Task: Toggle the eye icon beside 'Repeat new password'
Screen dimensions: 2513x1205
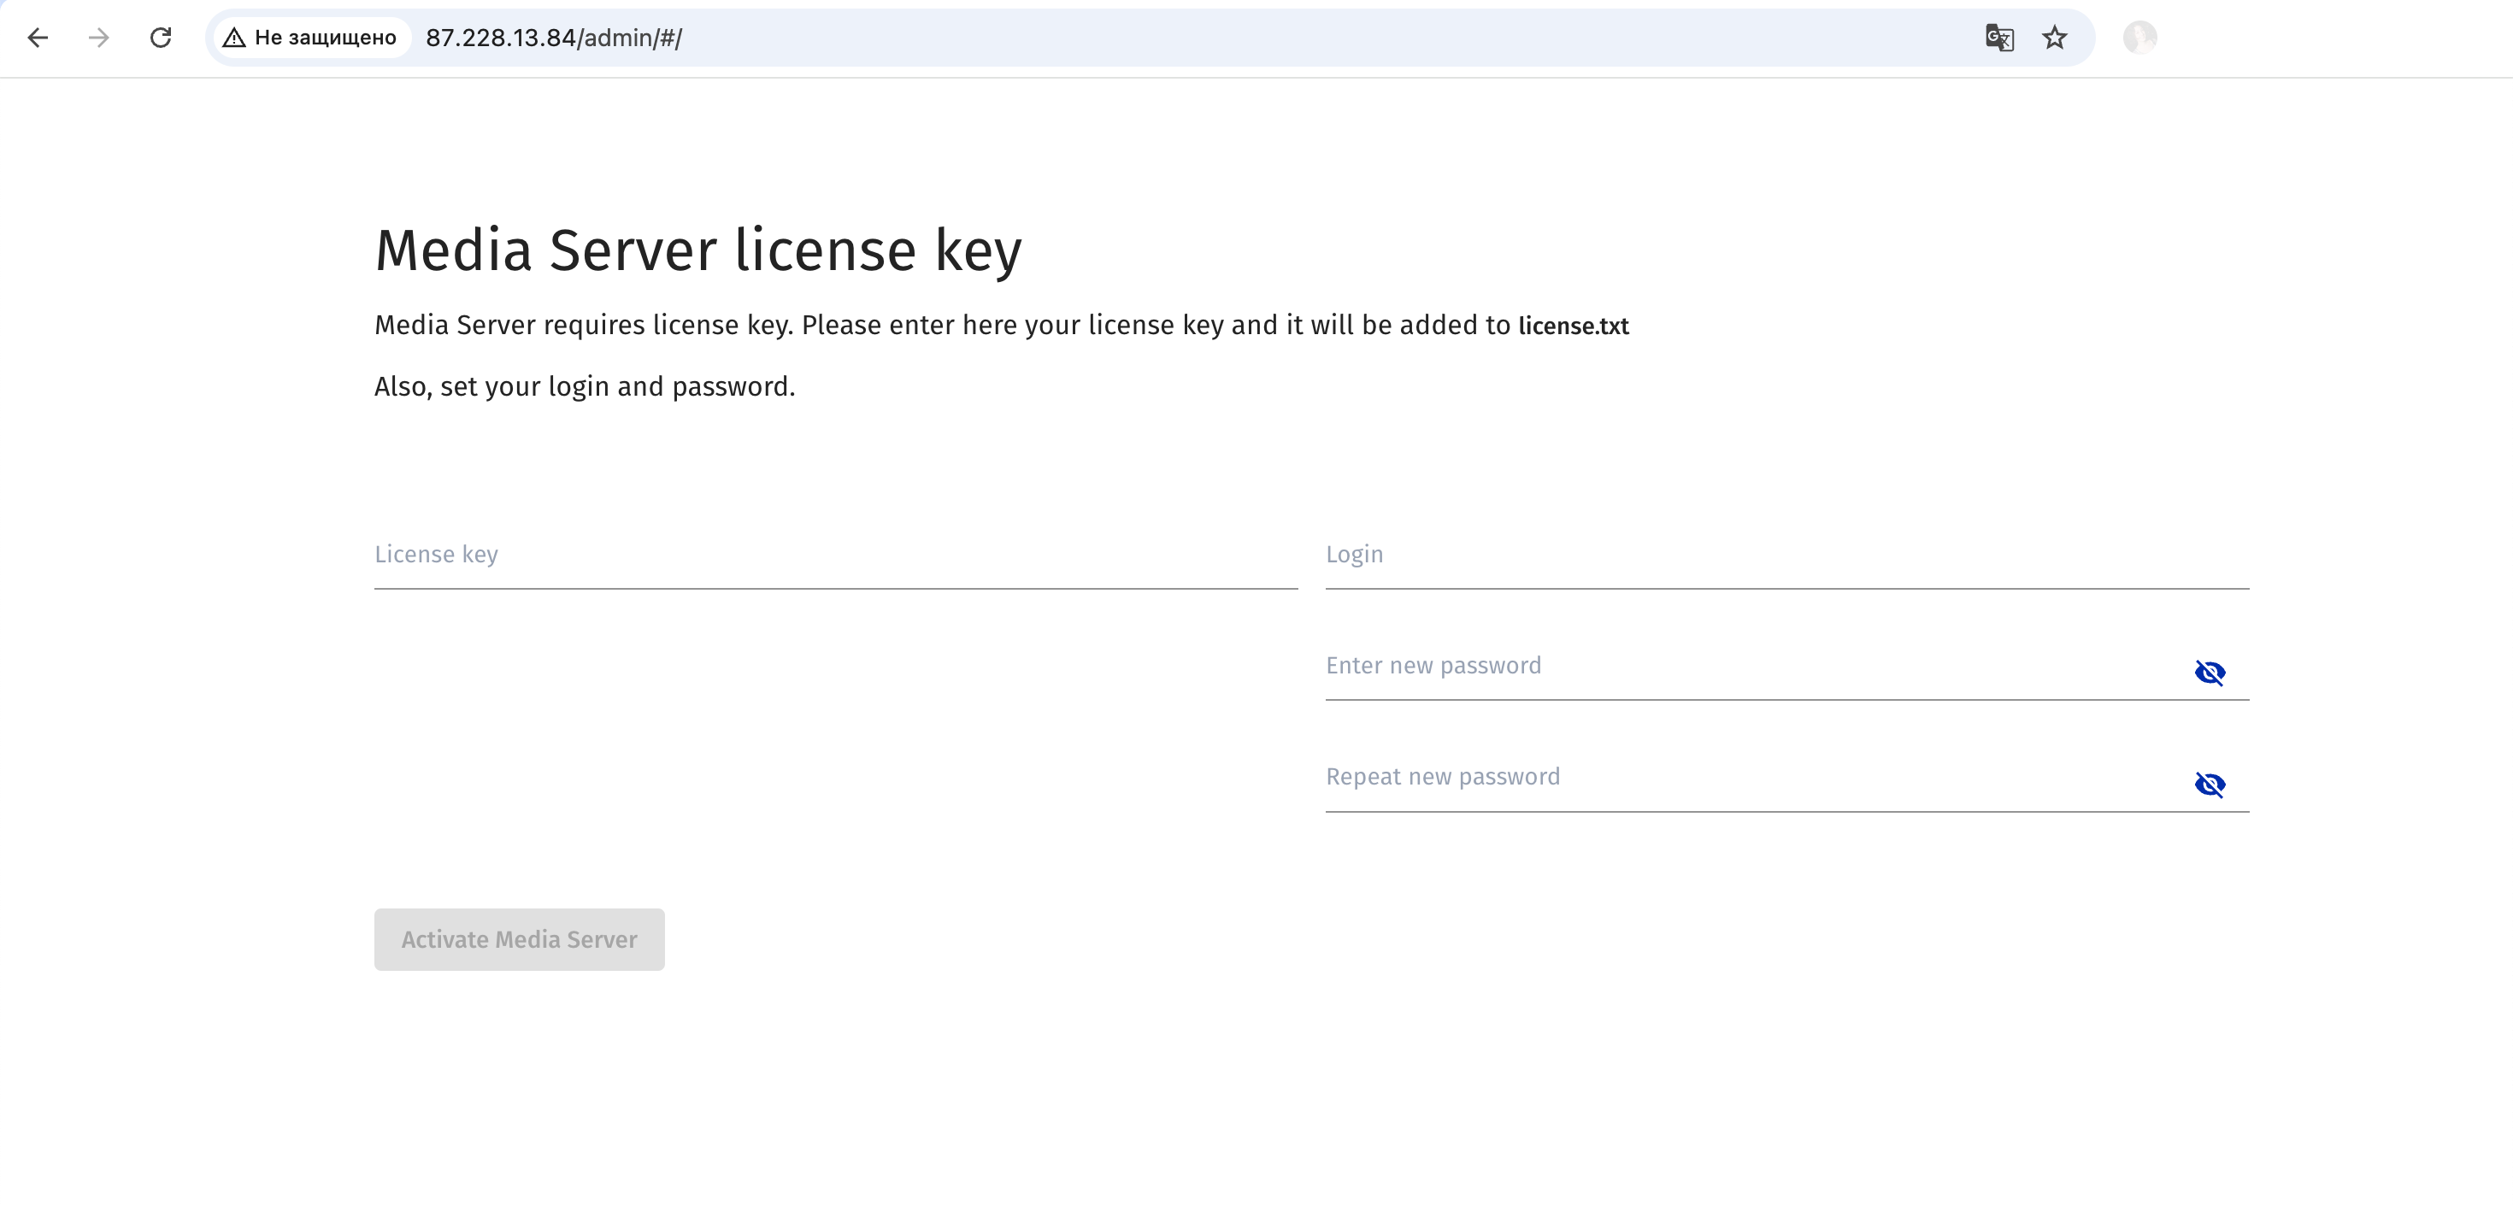Action: (2210, 784)
